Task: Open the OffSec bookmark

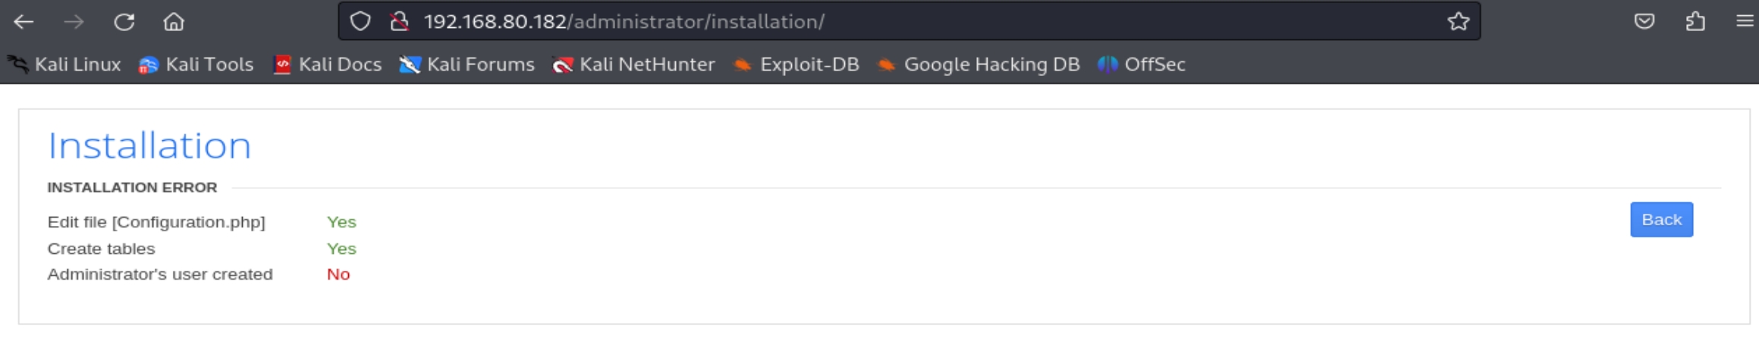Action: point(1142,65)
